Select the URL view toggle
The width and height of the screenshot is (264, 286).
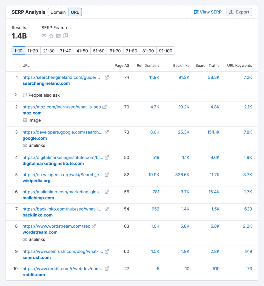[x=75, y=12]
